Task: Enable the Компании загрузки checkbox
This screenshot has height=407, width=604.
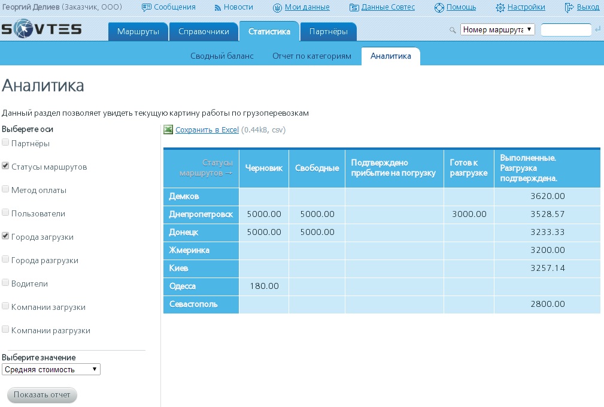Action: (x=5, y=306)
